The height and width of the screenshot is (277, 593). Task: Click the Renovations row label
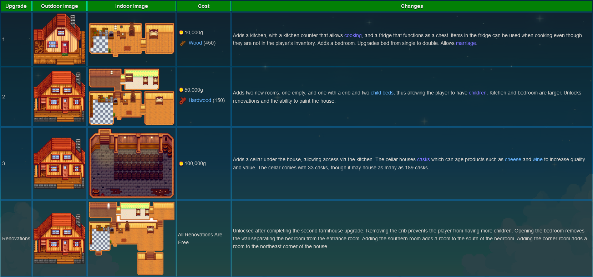pos(16,238)
